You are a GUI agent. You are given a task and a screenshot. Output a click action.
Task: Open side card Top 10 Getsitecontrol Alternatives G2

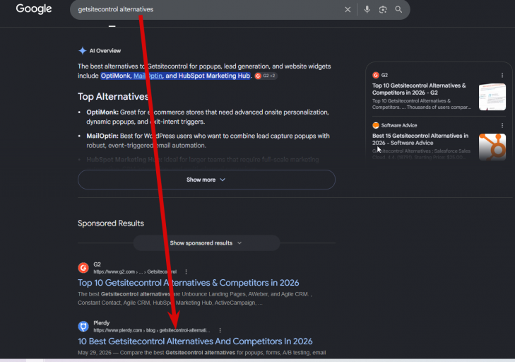pyautogui.click(x=419, y=89)
